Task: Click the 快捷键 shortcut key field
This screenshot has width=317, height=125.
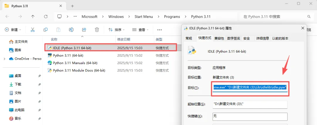Action: tap(250, 116)
